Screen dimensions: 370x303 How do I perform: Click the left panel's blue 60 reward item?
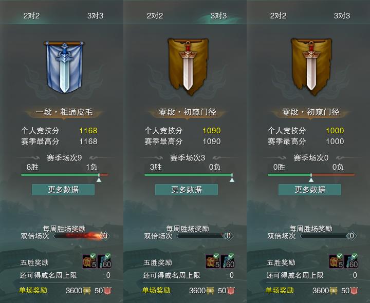[104, 261]
